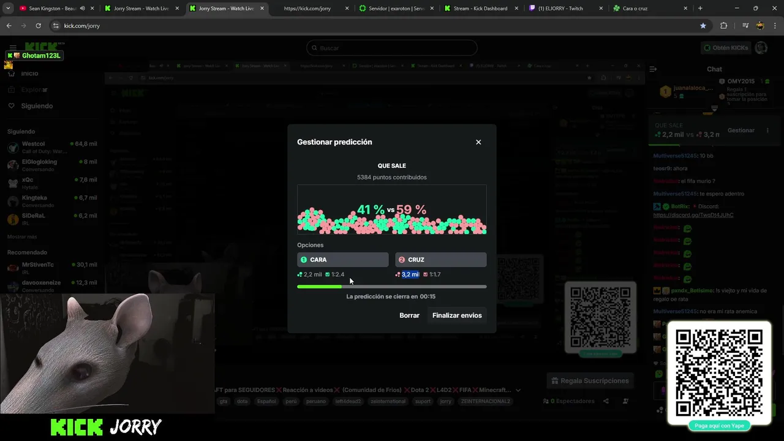Open MrStivenTc recommended channel
Screen dimensions: 784x441
tap(52, 268)
